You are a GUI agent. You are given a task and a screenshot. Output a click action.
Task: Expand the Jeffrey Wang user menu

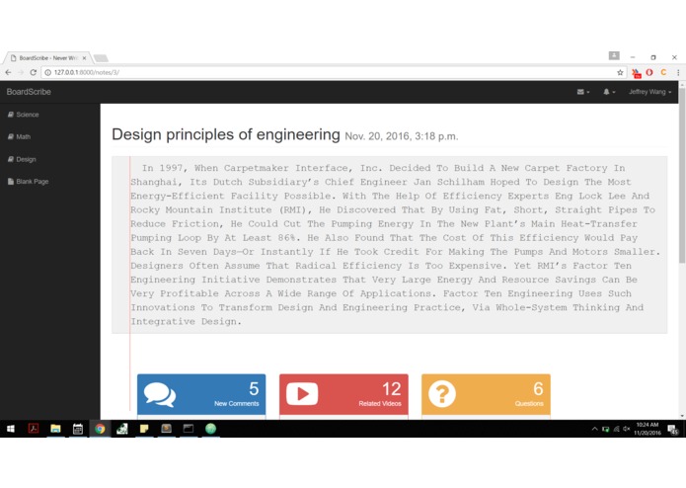(650, 92)
